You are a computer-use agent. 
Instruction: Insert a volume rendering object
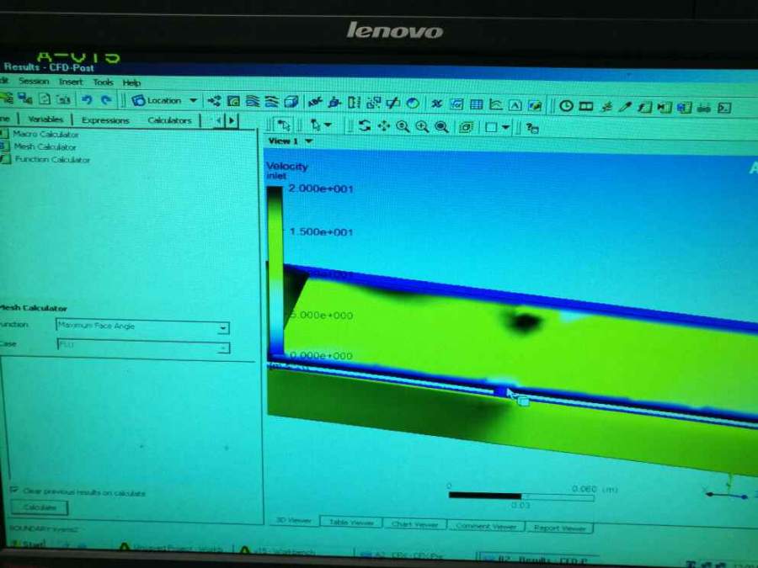tap(291, 102)
